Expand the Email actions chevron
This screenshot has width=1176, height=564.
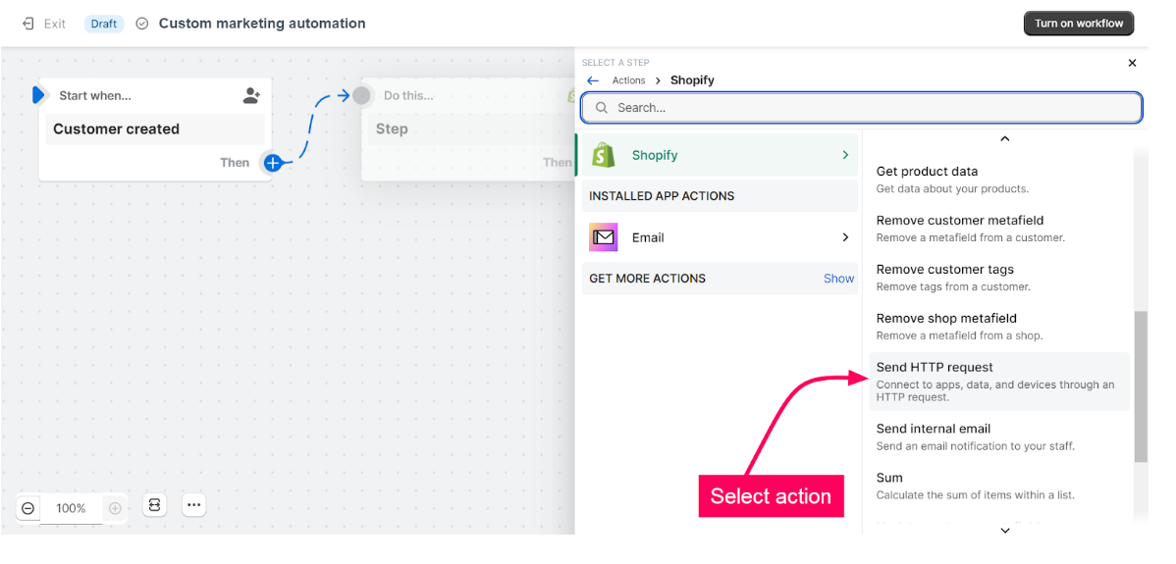click(x=845, y=237)
